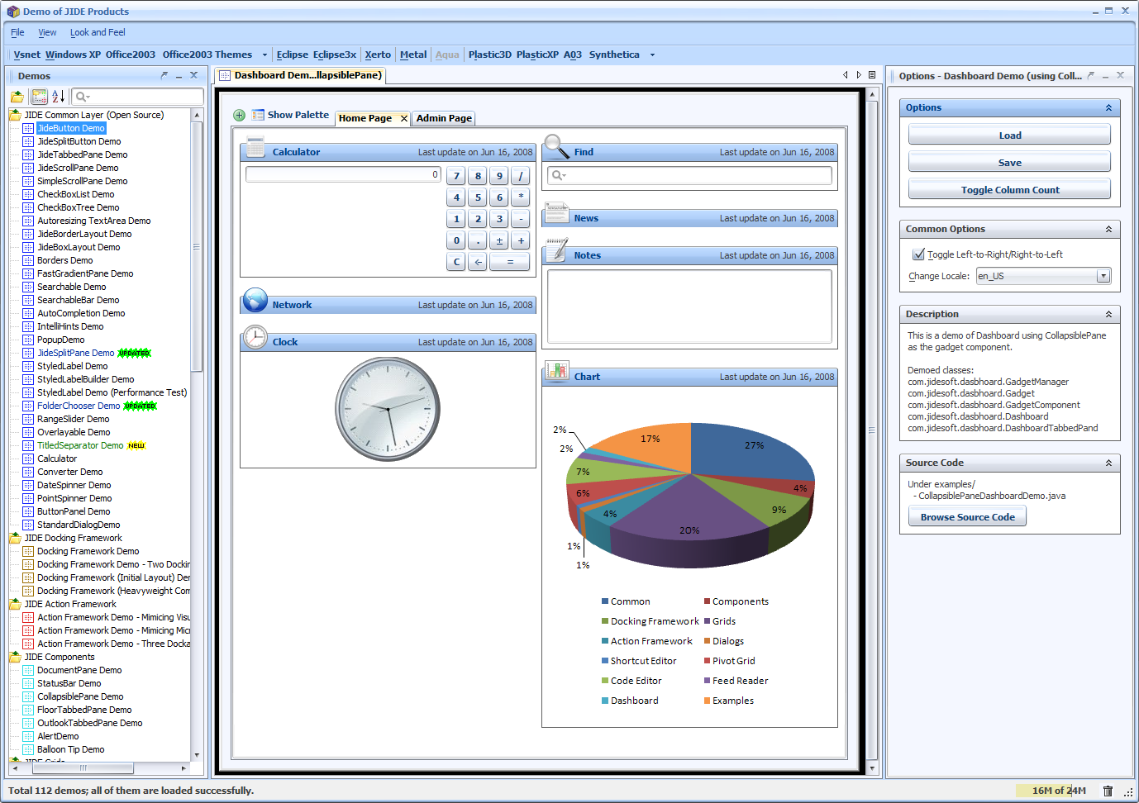Collapse JIDE Docking Framework tree node
The width and height of the screenshot is (1139, 803).
click(x=15, y=538)
